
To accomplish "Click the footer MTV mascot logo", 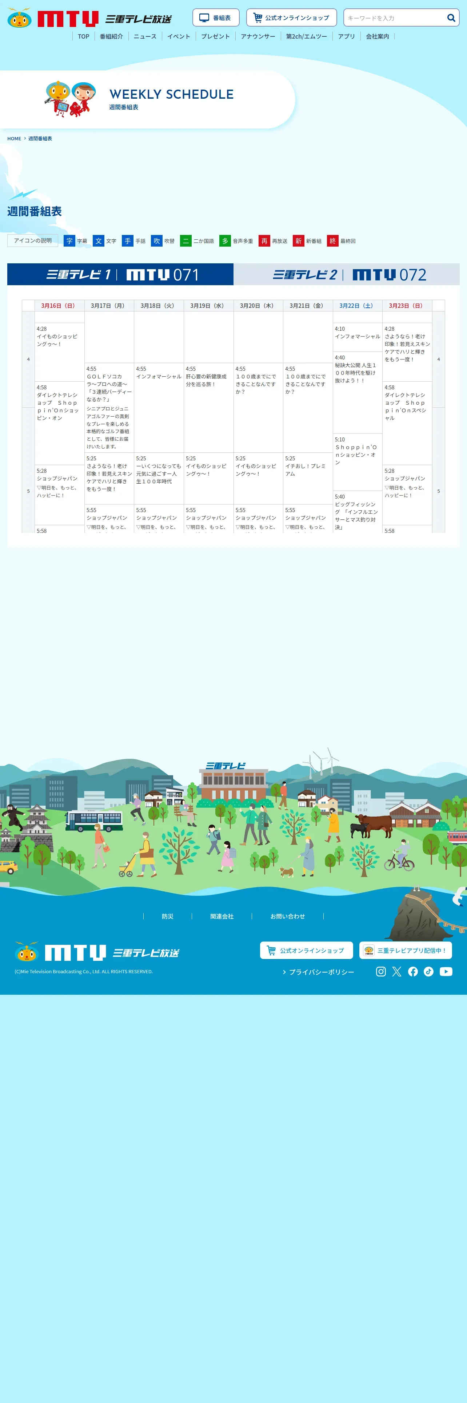I will click(x=26, y=951).
